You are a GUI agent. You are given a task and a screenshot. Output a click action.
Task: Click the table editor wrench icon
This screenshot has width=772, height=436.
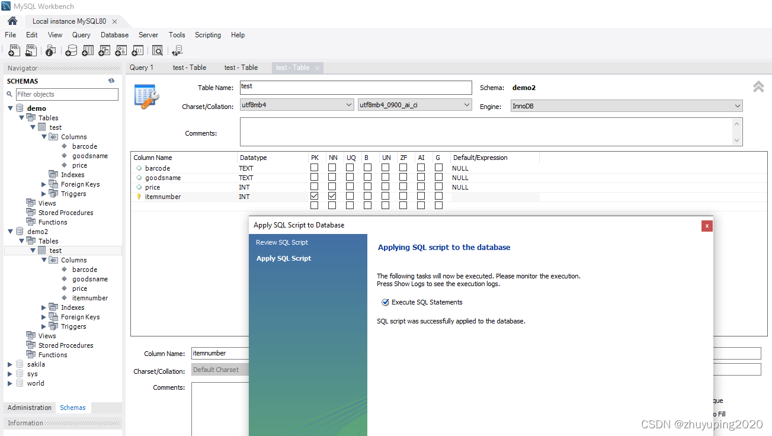pos(146,96)
